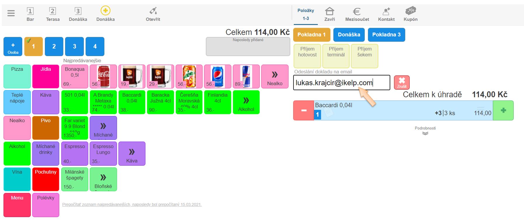This screenshot has height=220, width=524.
Task: Expand the Podrobnosti details chevron
Action: [425, 133]
